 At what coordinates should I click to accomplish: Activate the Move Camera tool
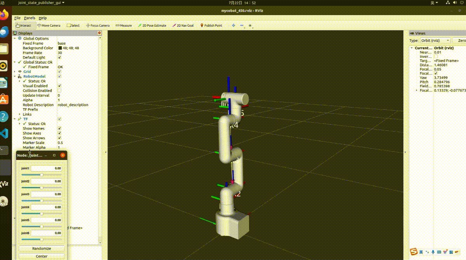pyautogui.click(x=50, y=25)
